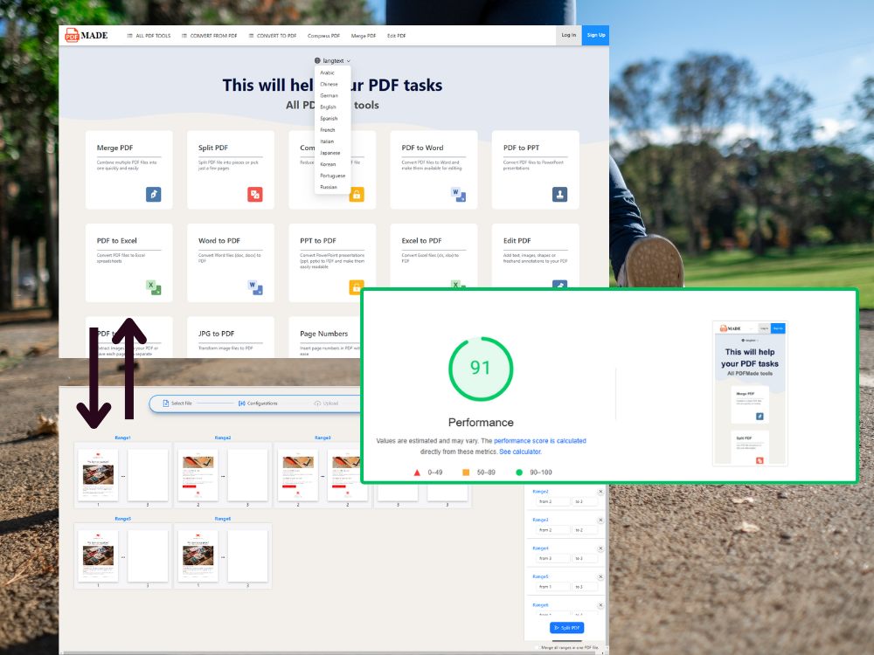Open the CONVERT TO PDF menu
Screen dimensions: 874x655
(273, 36)
